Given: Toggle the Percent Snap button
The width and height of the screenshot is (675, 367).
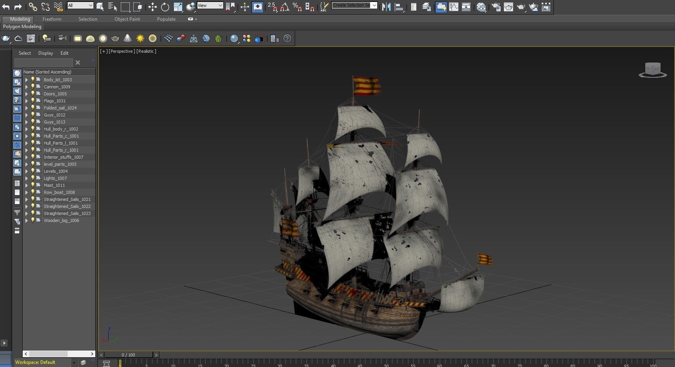Looking at the screenshot, I should [x=297, y=7].
